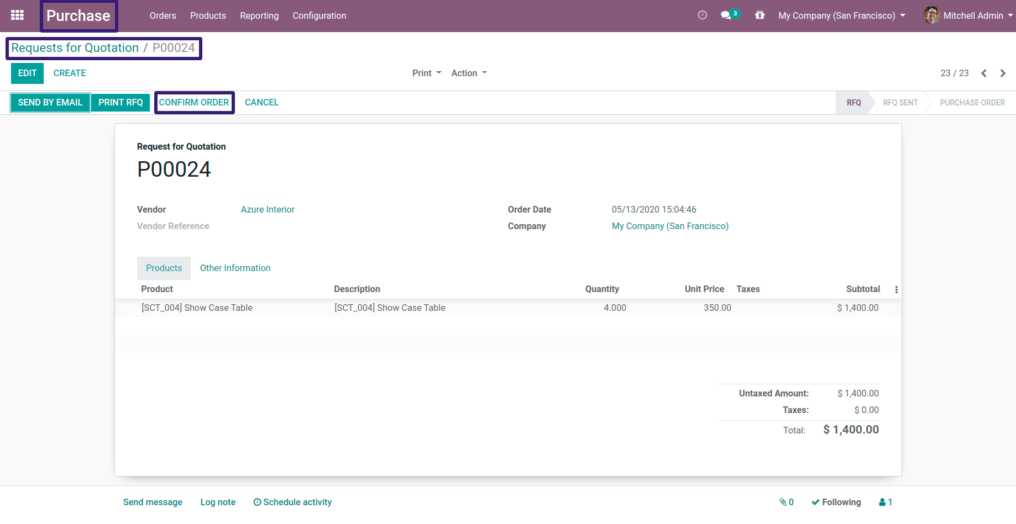Toggle the Following checkmark button

[x=836, y=502]
